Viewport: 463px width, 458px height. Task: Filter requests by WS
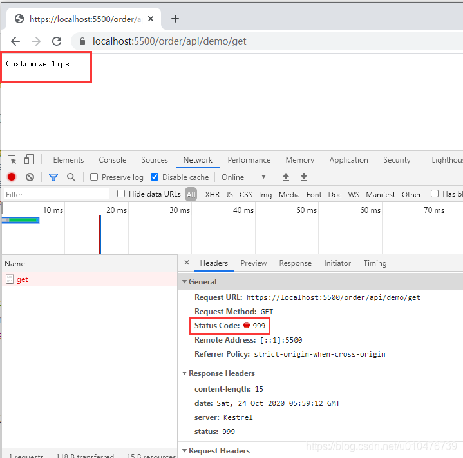[354, 194]
